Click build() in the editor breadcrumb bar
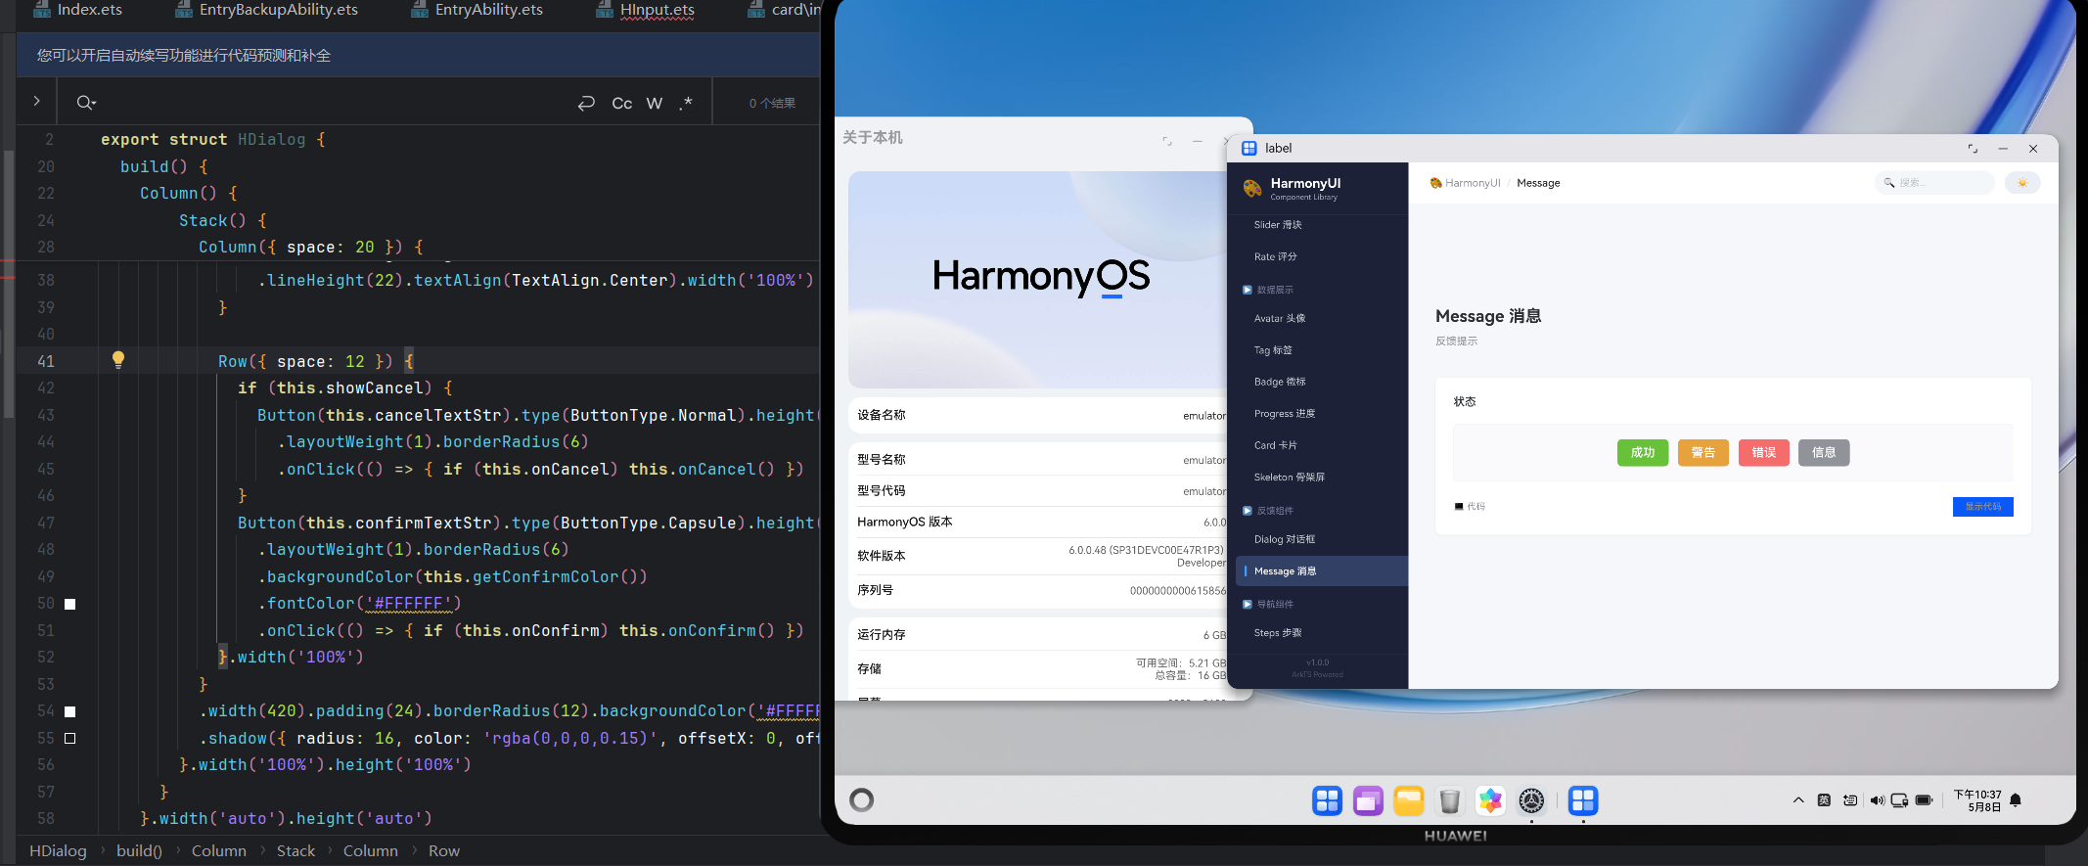Image resolution: width=2088 pixels, height=866 pixels. pos(139,850)
